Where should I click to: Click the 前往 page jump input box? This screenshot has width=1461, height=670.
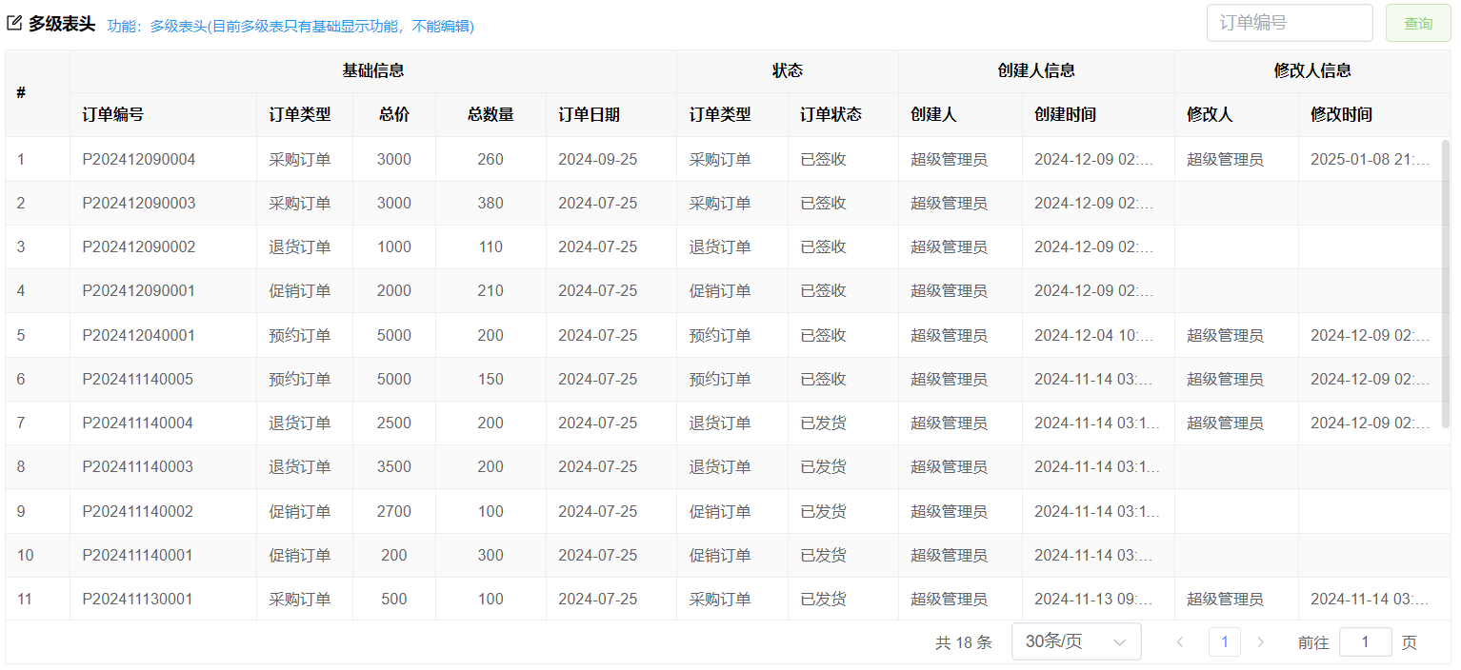pos(1364,642)
